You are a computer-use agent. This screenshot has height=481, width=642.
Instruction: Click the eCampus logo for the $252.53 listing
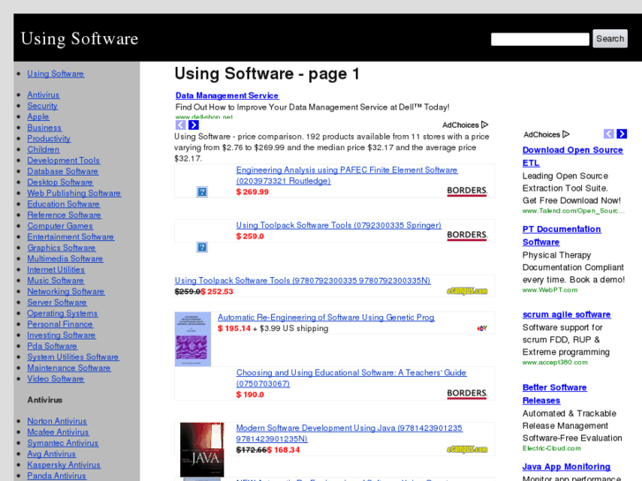point(467,291)
